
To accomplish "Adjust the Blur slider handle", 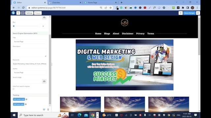I will [x=14, y=26].
